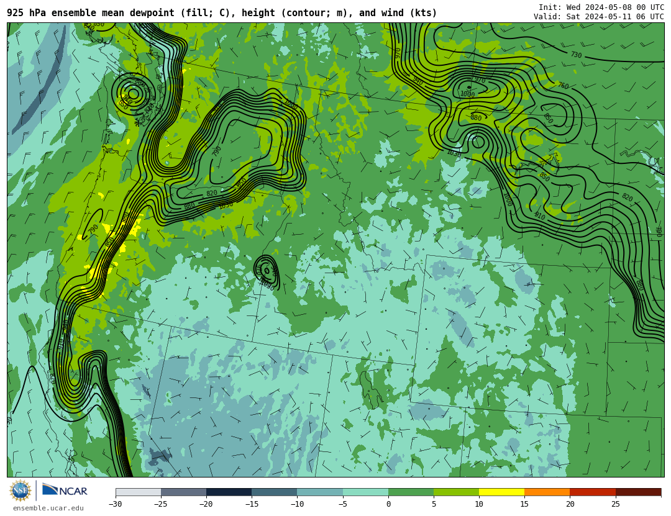The image size is (671, 516).
Task: Click the dark brown above-25 colorbar segment
Action: click(x=639, y=492)
